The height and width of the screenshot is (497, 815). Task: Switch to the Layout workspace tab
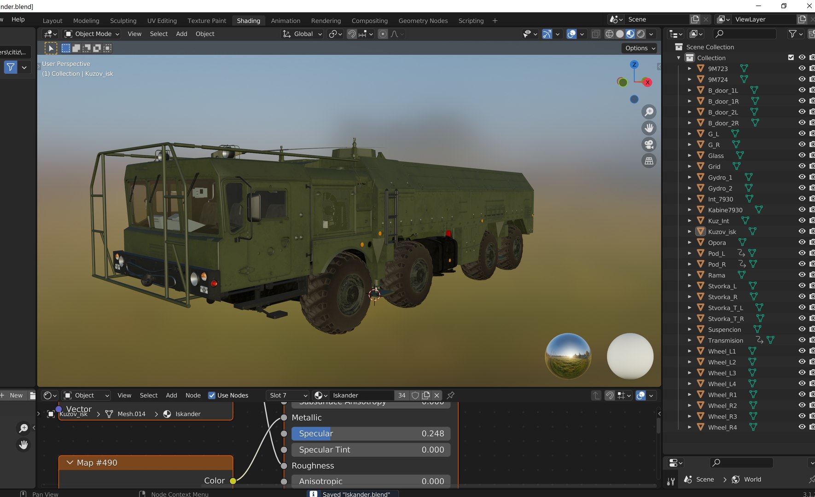tap(52, 21)
